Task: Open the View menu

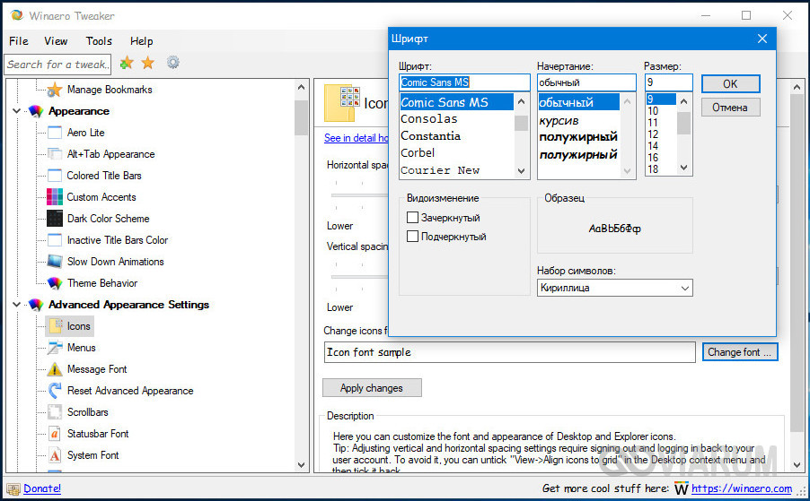Action: pos(56,41)
